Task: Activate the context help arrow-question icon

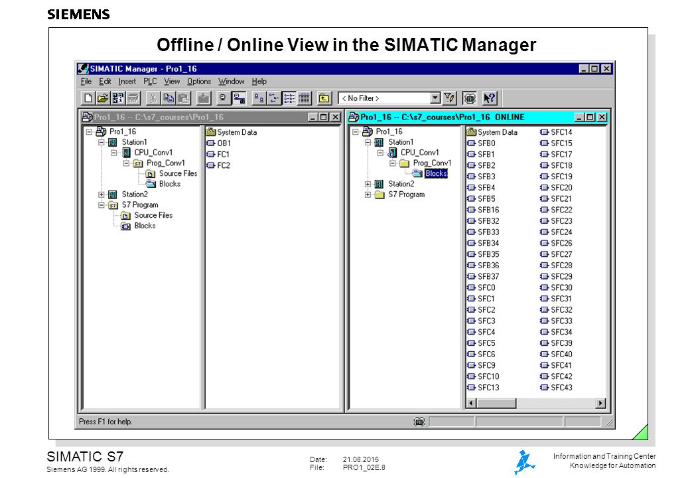Action: pyautogui.click(x=490, y=98)
